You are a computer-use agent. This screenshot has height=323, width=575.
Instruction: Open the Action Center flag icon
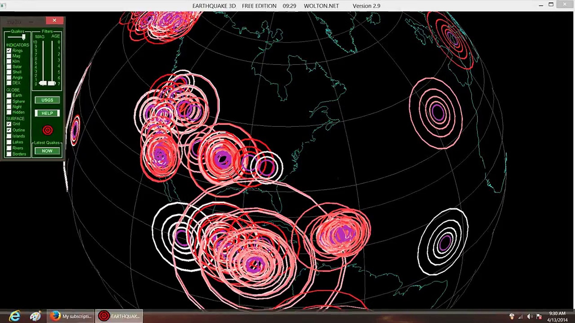click(539, 316)
